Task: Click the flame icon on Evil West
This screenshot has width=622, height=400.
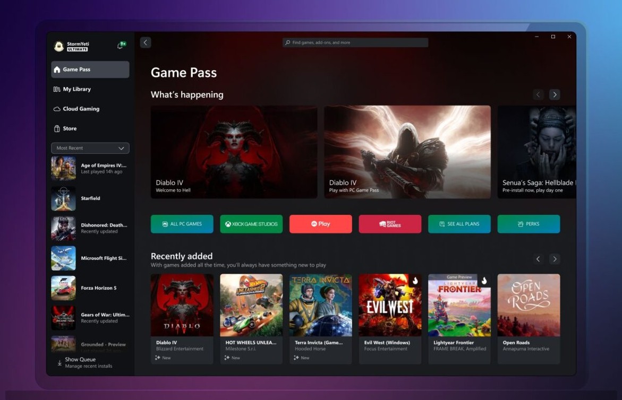Action: pos(415,281)
